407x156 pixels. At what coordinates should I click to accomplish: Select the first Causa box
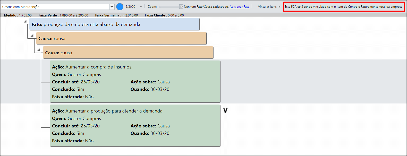coord(121,38)
